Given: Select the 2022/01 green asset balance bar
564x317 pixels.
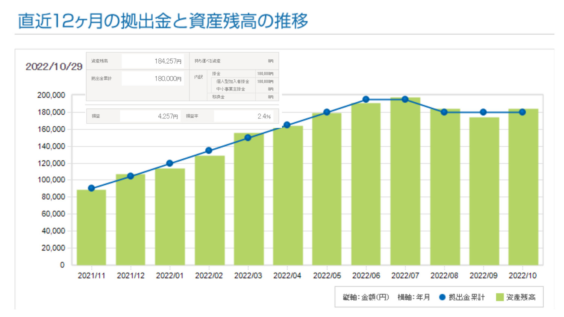Looking at the screenshot, I should tap(170, 217).
